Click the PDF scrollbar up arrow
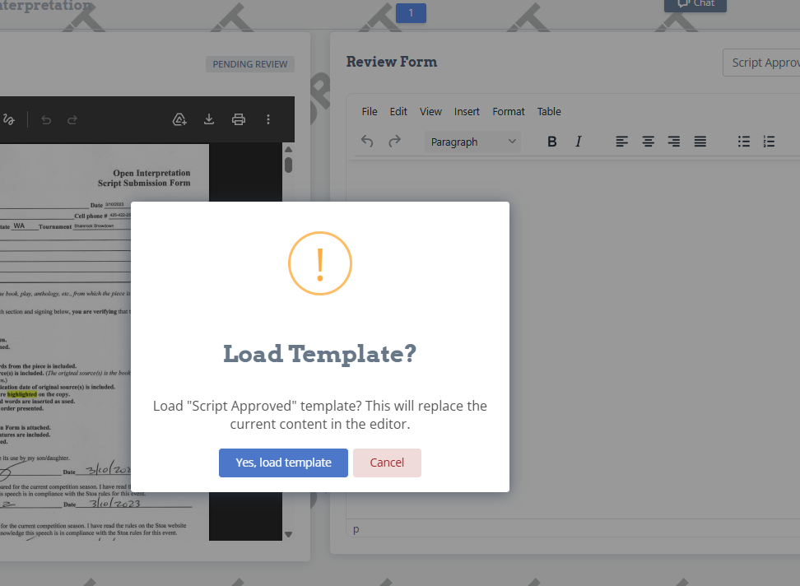The width and height of the screenshot is (800, 586). click(x=288, y=150)
